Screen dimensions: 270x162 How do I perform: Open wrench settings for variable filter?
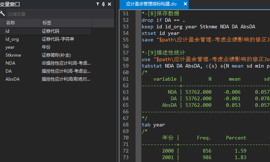3,13
